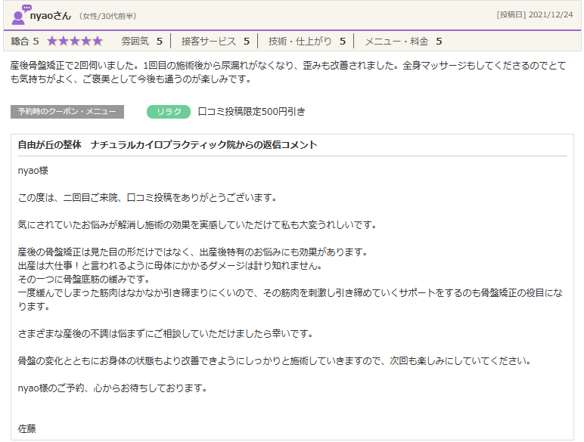Click the first purple rating star

click(x=52, y=41)
